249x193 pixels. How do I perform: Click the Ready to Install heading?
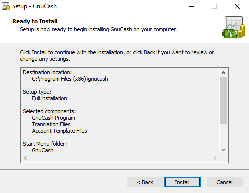point(35,21)
